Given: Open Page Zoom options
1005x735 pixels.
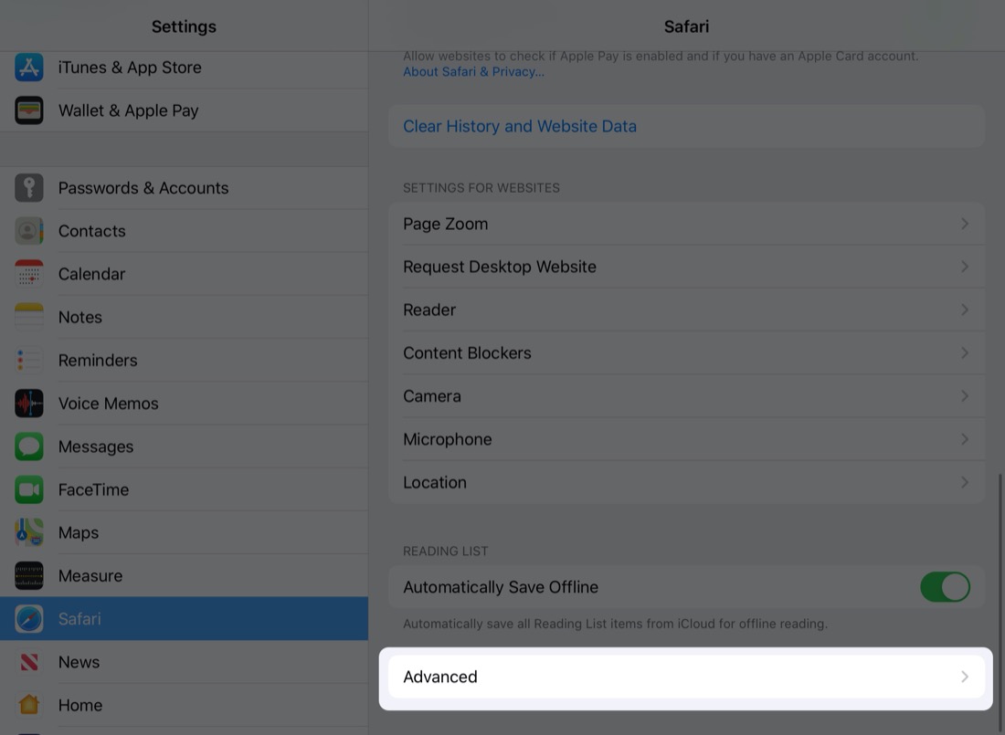Looking at the screenshot, I should click(x=686, y=223).
